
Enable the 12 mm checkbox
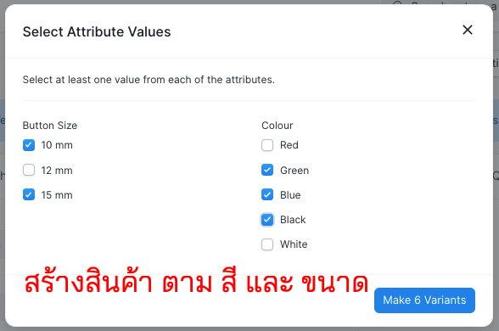click(x=29, y=170)
